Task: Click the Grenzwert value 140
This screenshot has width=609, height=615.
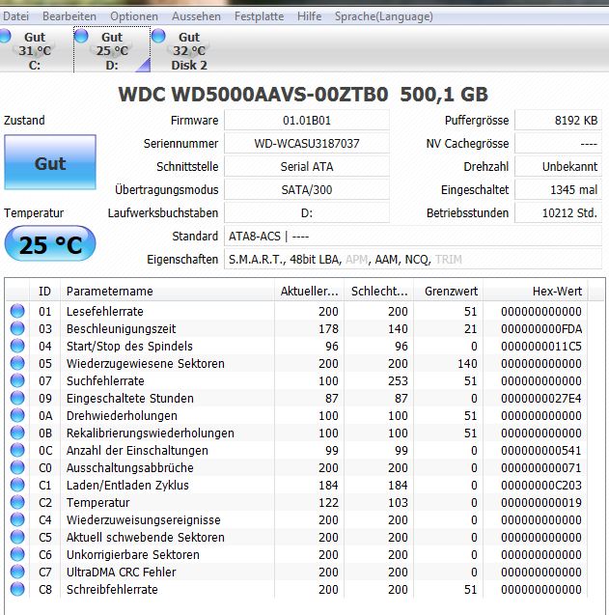Action: [467, 364]
